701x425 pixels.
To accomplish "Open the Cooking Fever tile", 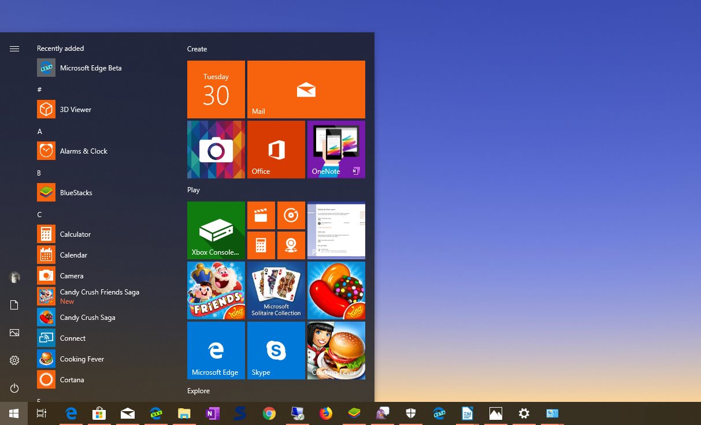I will [x=336, y=351].
